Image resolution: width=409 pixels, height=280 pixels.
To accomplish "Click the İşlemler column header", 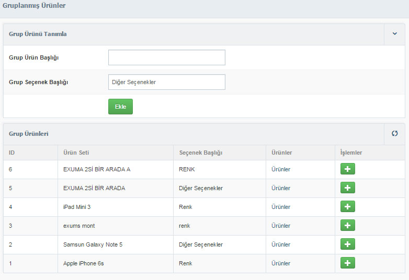I will pyautogui.click(x=351, y=153).
